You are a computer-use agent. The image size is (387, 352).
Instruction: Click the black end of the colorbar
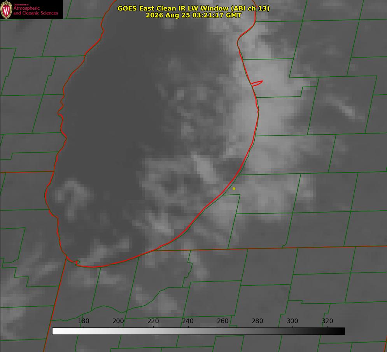click(341, 331)
